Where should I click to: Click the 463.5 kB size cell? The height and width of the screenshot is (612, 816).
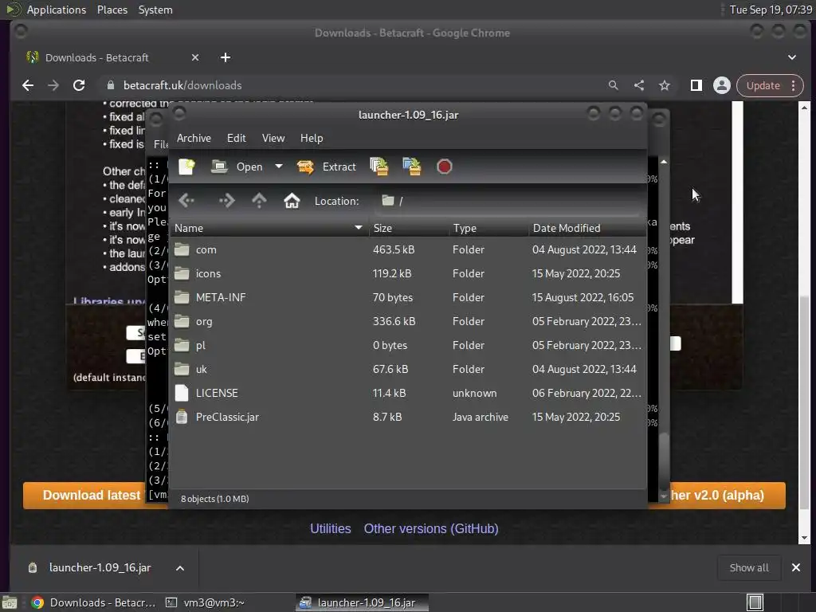pos(394,249)
